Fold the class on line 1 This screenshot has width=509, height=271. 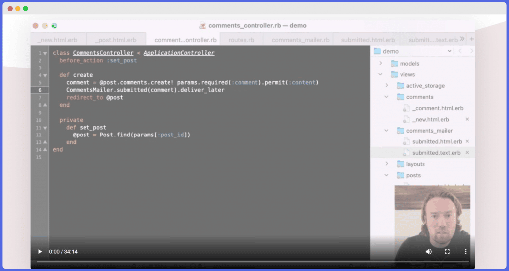coord(45,53)
